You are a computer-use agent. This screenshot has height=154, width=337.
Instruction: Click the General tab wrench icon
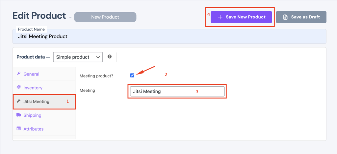click(x=18, y=74)
